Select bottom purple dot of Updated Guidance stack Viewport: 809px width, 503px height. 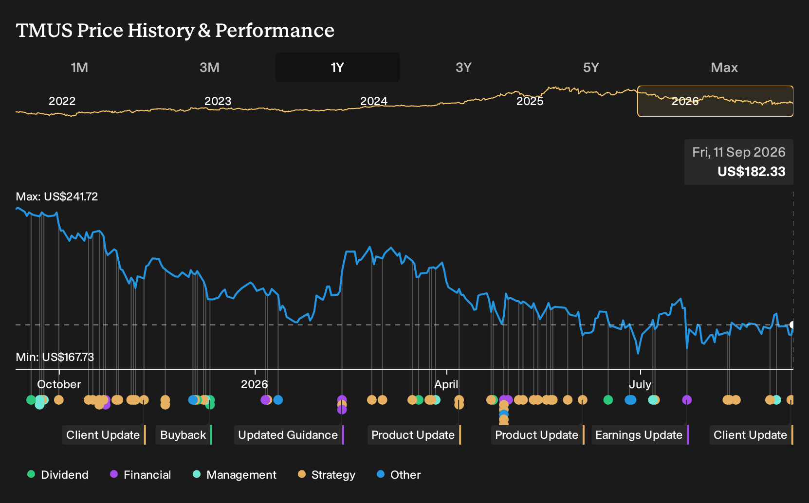pos(342,410)
